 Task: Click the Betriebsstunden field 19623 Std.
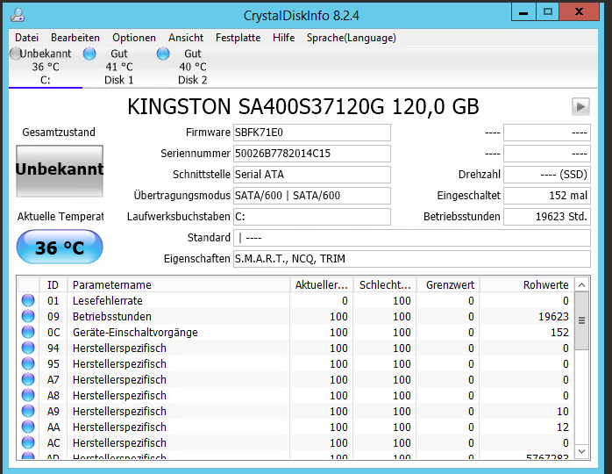click(547, 217)
